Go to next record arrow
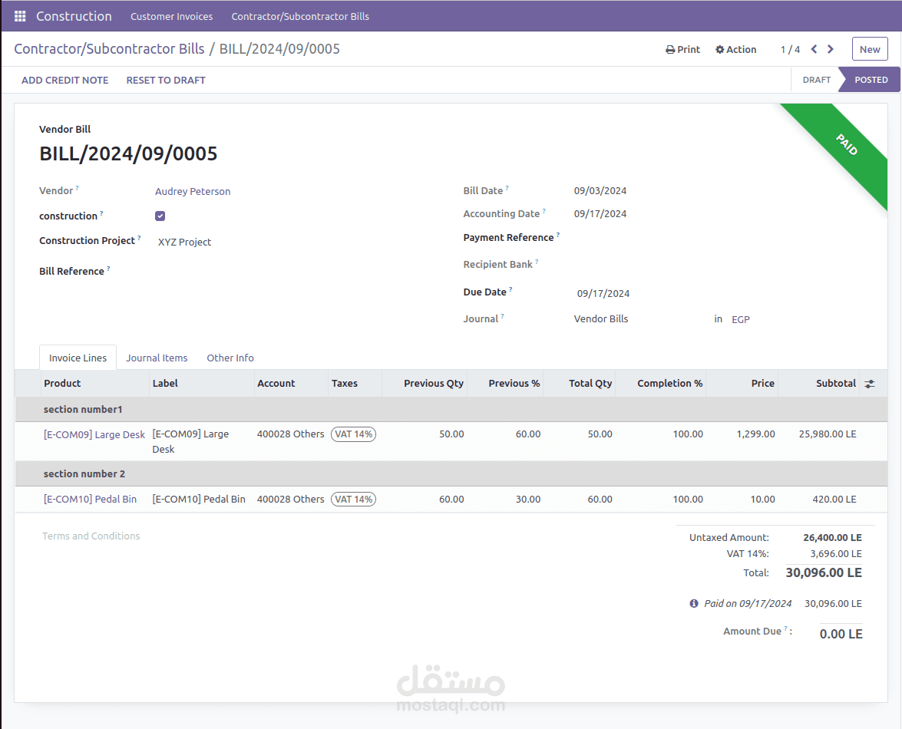Image resolution: width=902 pixels, height=729 pixels. pyautogui.click(x=830, y=49)
